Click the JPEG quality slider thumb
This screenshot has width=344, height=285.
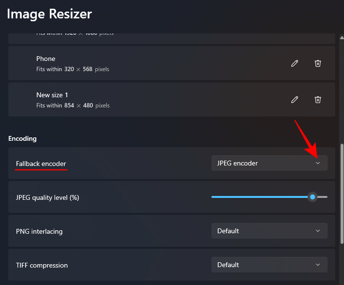313,197
